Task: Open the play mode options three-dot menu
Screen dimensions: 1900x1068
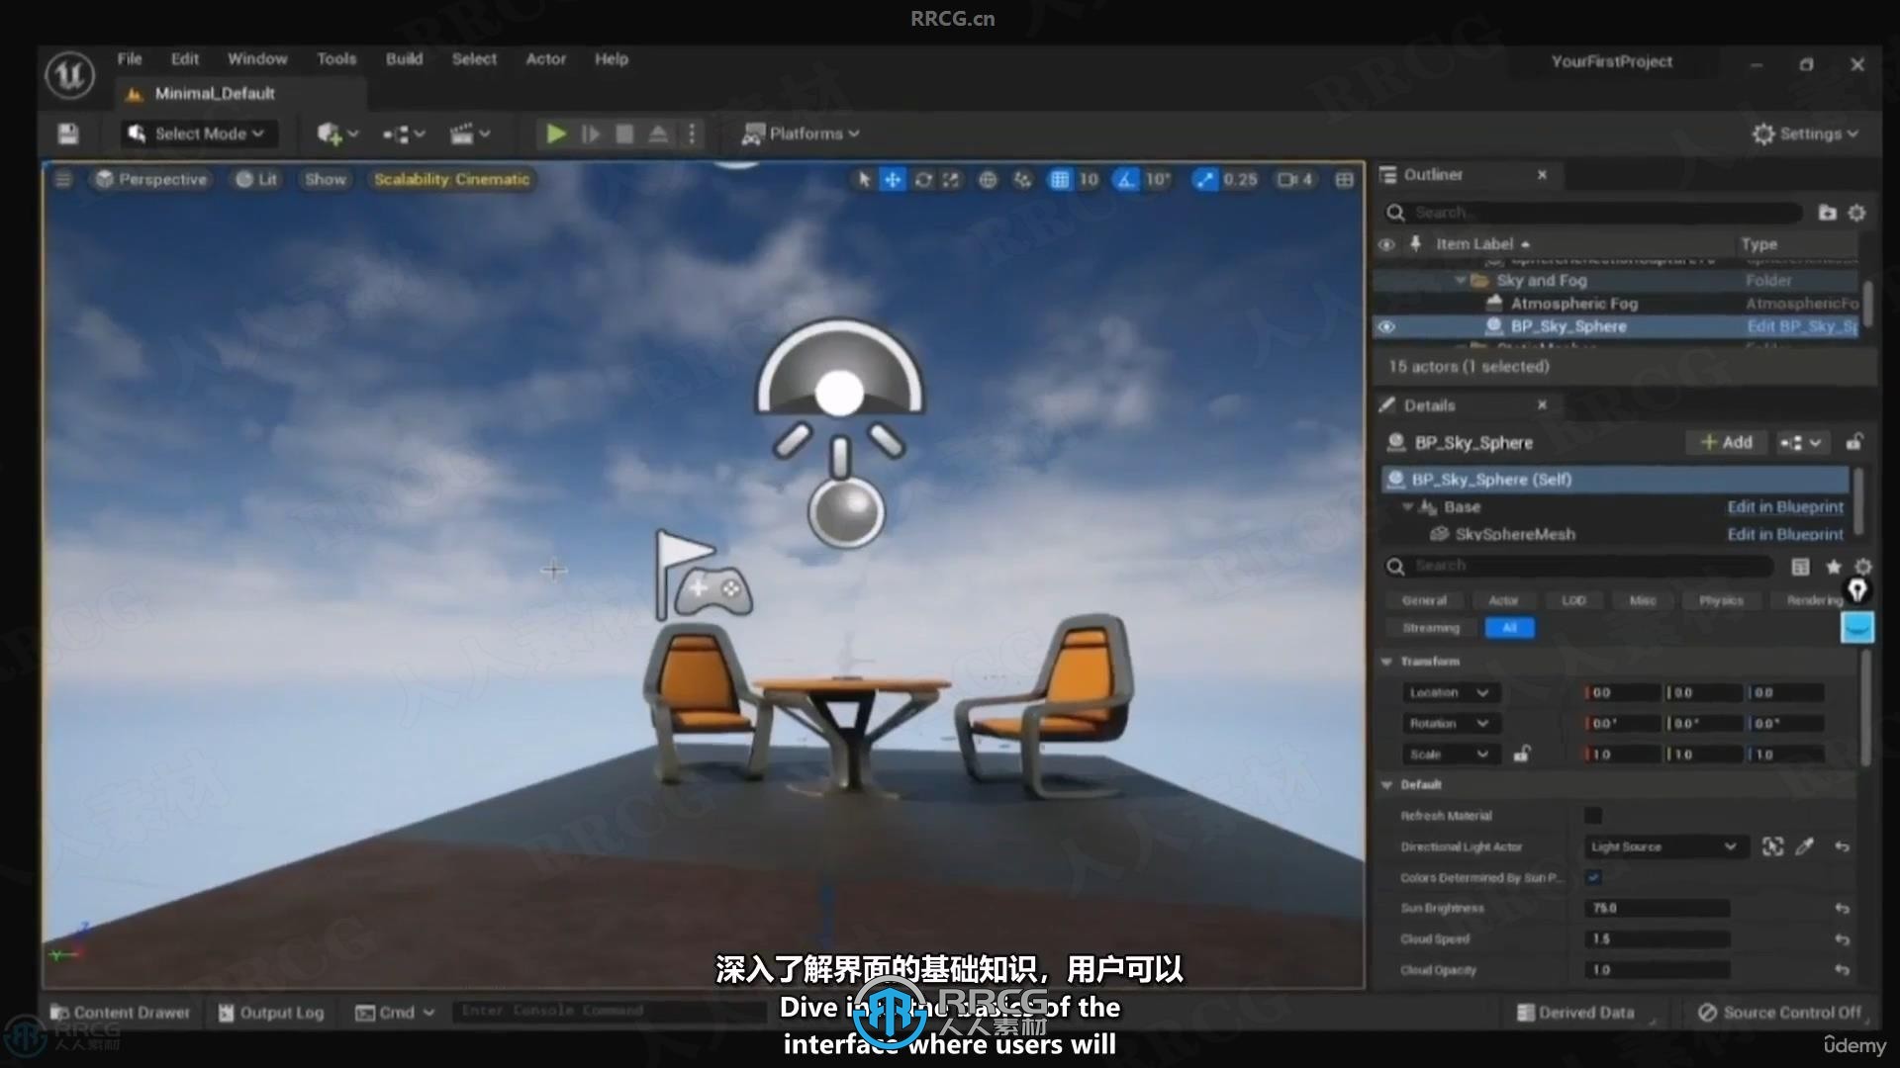Action: [692, 133]
